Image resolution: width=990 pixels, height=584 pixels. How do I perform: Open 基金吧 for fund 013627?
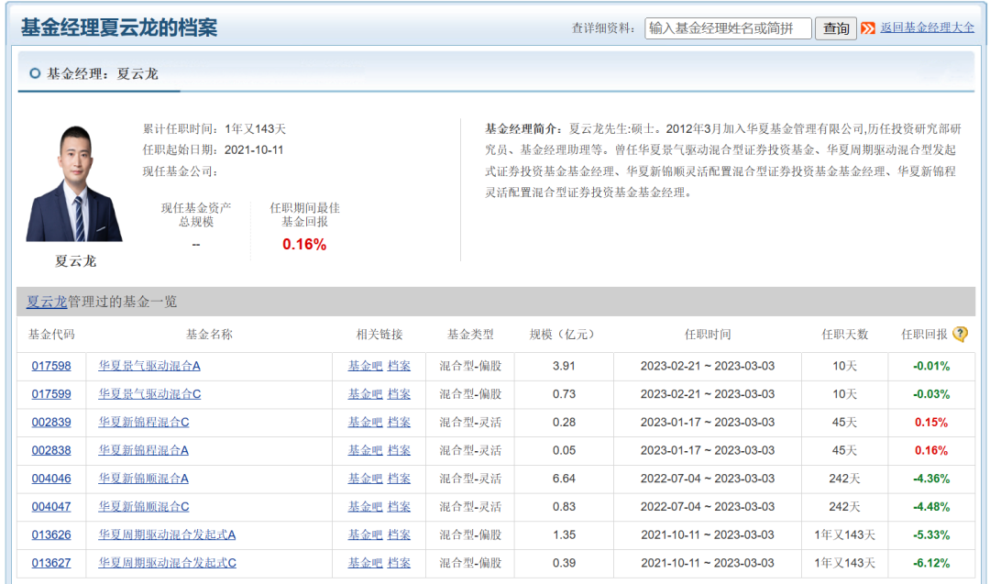pyautogui.click(x=365, y=563)
